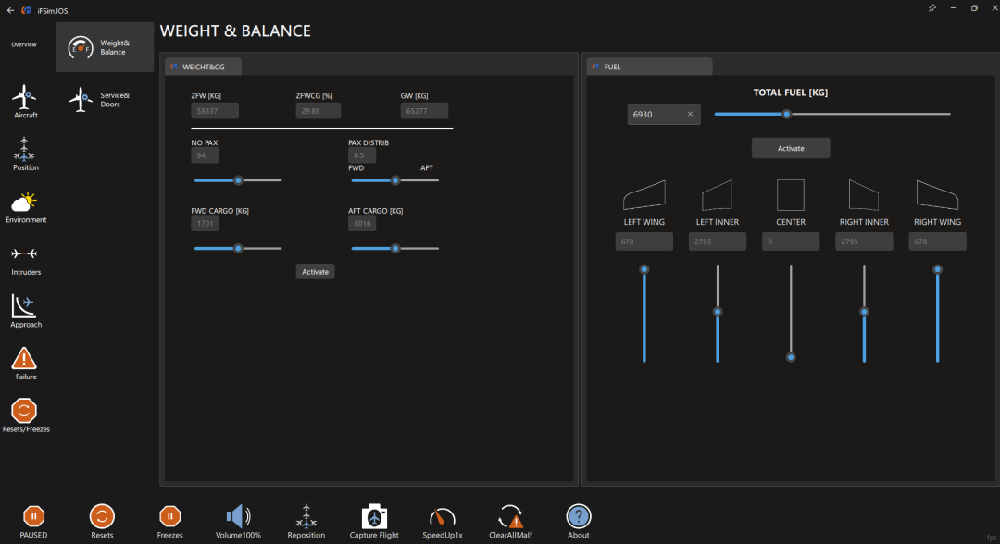
Task: Toggle the PAUSED simulation button
Action: (33, 518)
